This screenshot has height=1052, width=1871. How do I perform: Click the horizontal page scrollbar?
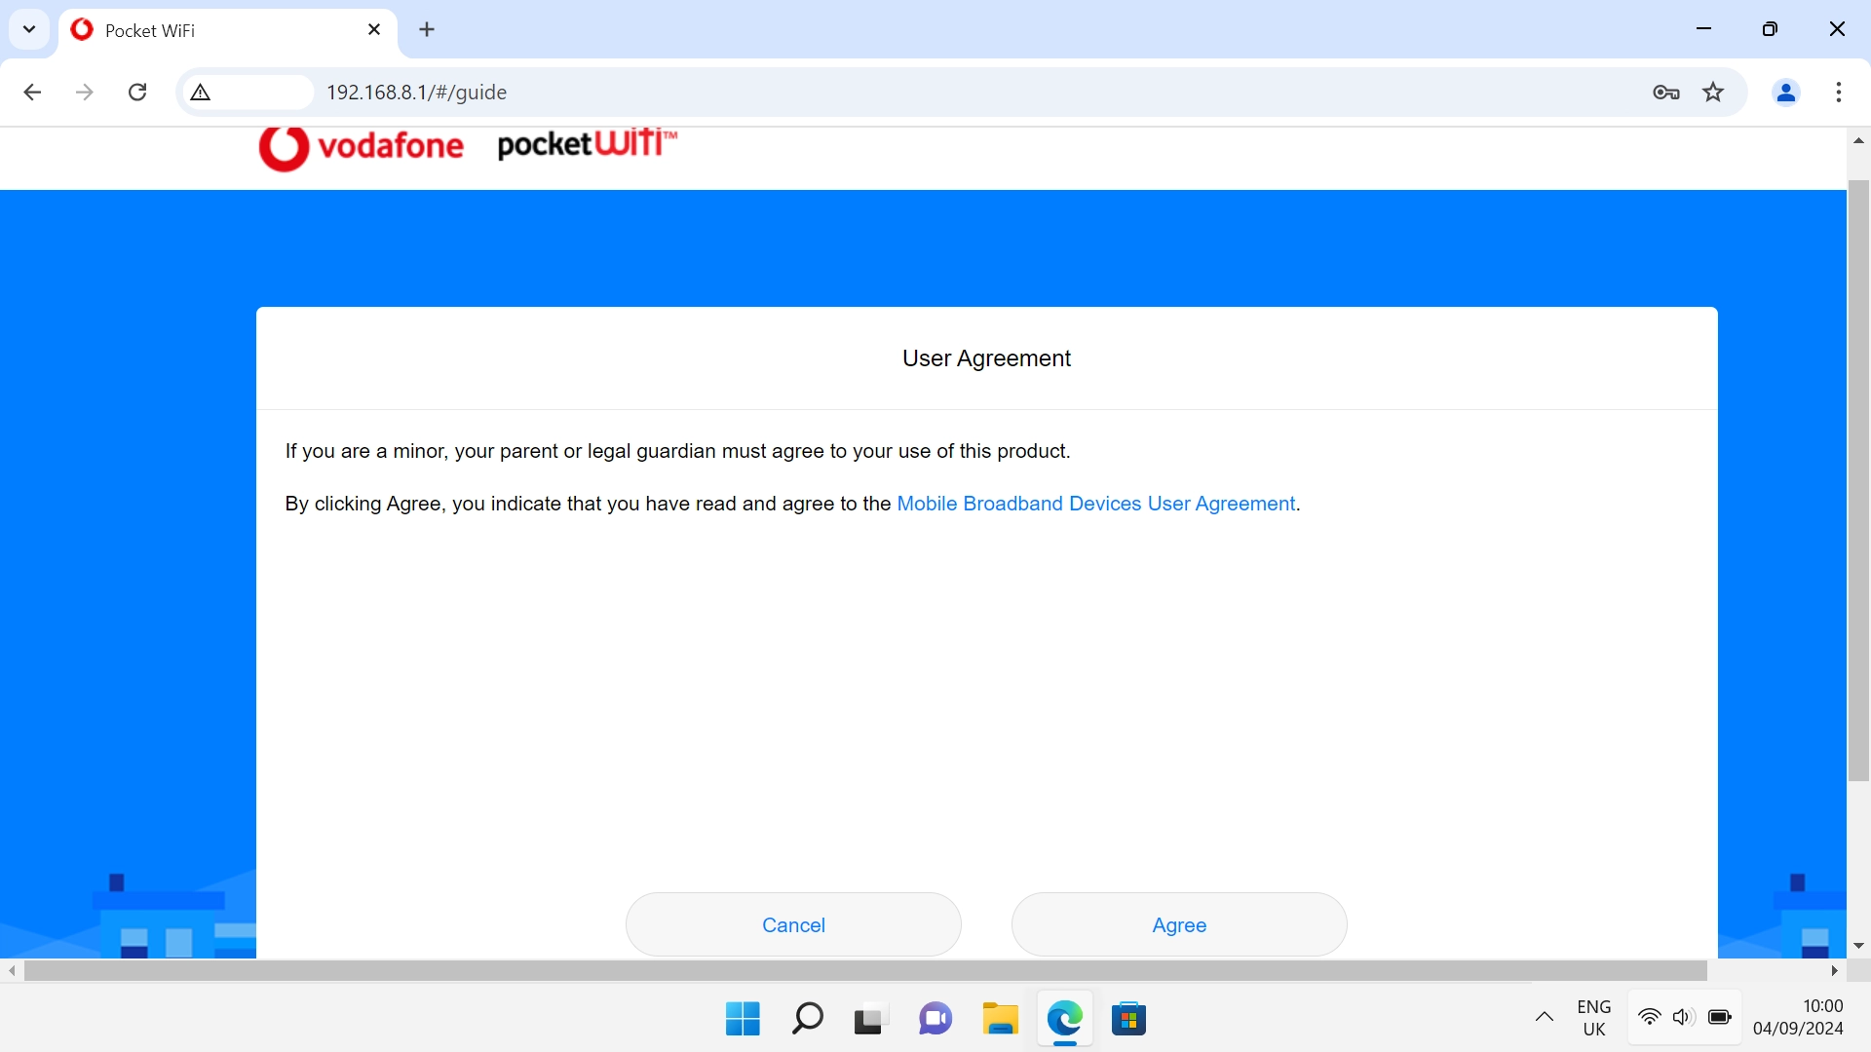click(865, 971)
